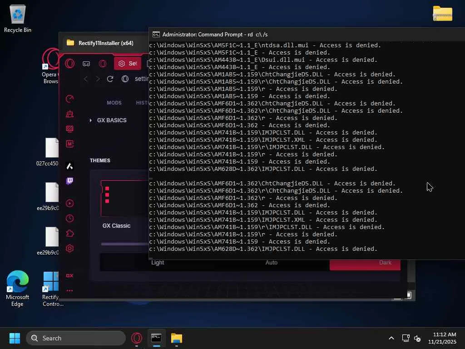Open the M mods icon in sidebar
Screen dimensions: 465x349
pyautogui.click(x=69, y=144)
